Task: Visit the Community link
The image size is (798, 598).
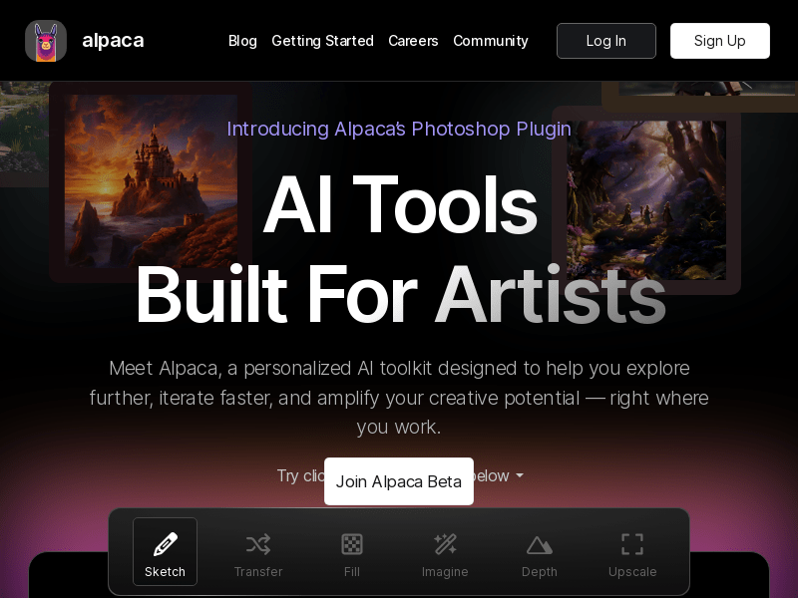Action: click(x=491, y=41)
